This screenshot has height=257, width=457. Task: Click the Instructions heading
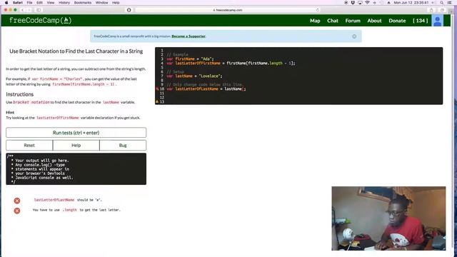[x=19, y=94]
